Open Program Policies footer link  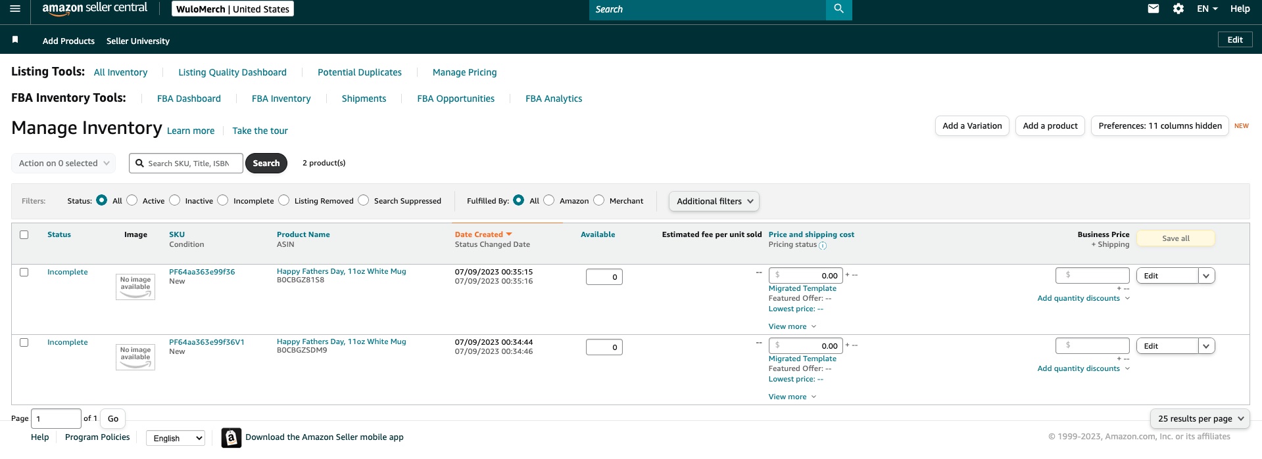(x=97, y=437)
